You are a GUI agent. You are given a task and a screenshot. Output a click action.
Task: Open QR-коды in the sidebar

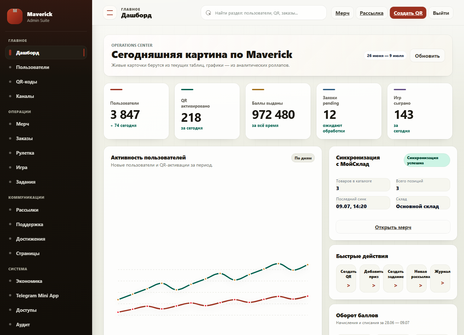point(46,81)
